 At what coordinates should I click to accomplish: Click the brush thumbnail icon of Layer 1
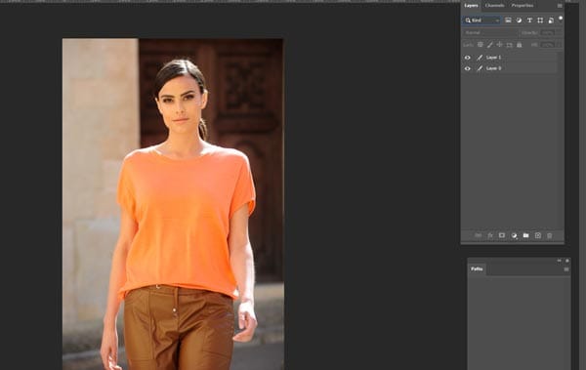pyautogui.click(x=480, y=58)
